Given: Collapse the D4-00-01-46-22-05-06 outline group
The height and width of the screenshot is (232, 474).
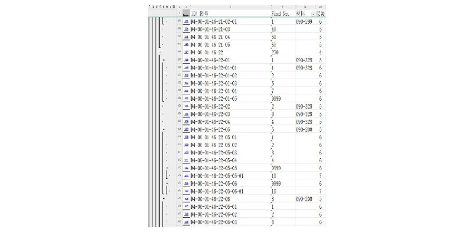Looking at the screenshot, I should point(166,183).
